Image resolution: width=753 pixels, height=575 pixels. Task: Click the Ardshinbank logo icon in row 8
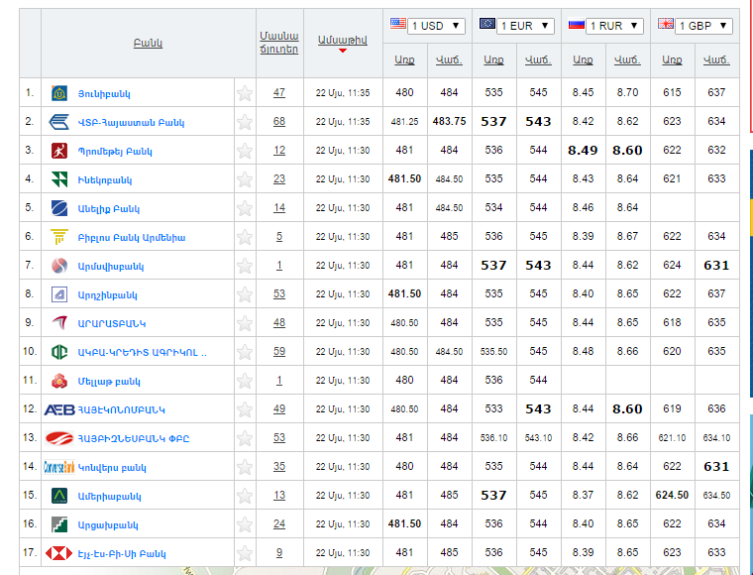click(x=59, y=294)
